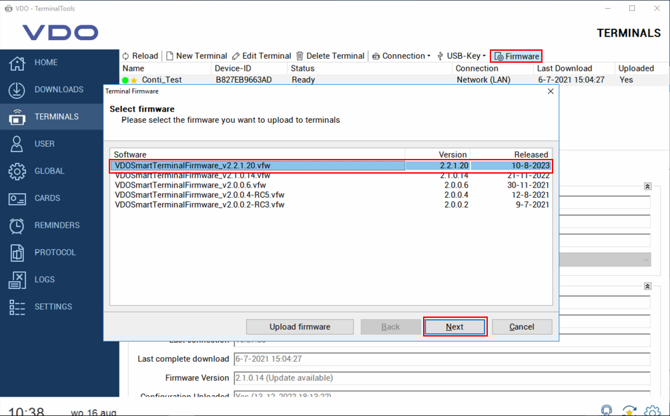
Task: Create a New Terminal
Action: tap(197, 56)
